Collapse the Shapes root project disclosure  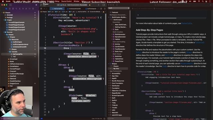coord(2,13)
